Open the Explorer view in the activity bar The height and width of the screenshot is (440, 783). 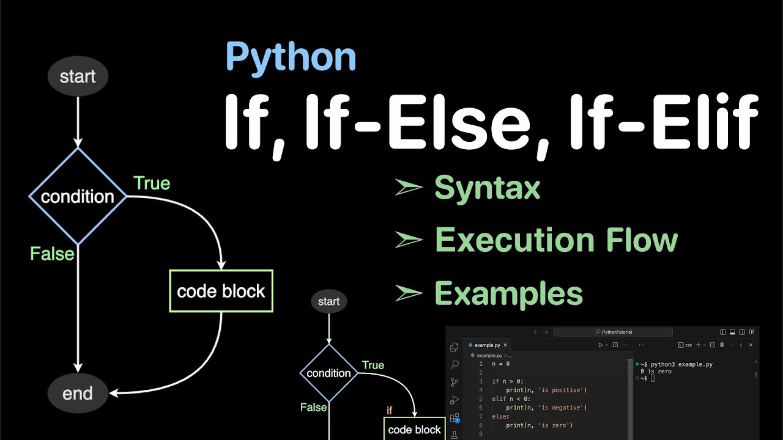click(x=454, y=347)
